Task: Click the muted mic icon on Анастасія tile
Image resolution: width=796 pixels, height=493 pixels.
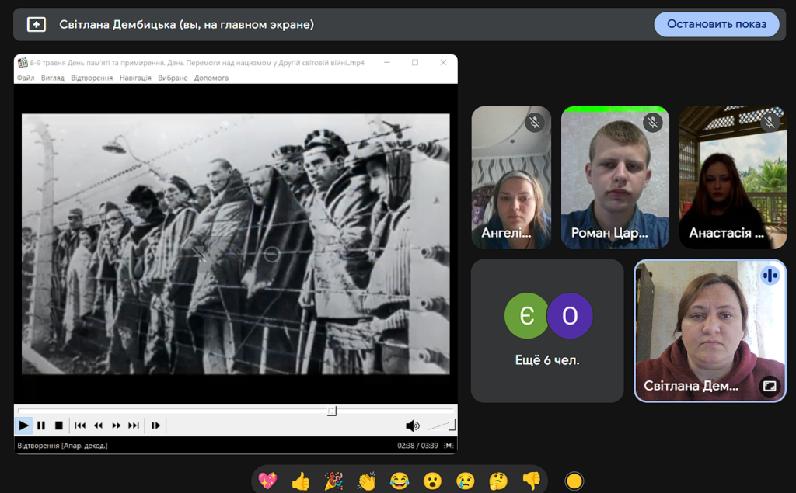Action: pyautogui.click(x=770, y=122)
